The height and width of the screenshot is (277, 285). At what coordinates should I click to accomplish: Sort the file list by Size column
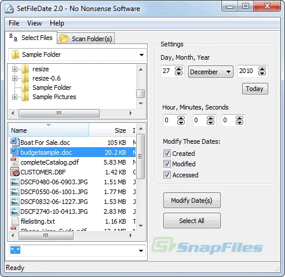pos(109,130)
